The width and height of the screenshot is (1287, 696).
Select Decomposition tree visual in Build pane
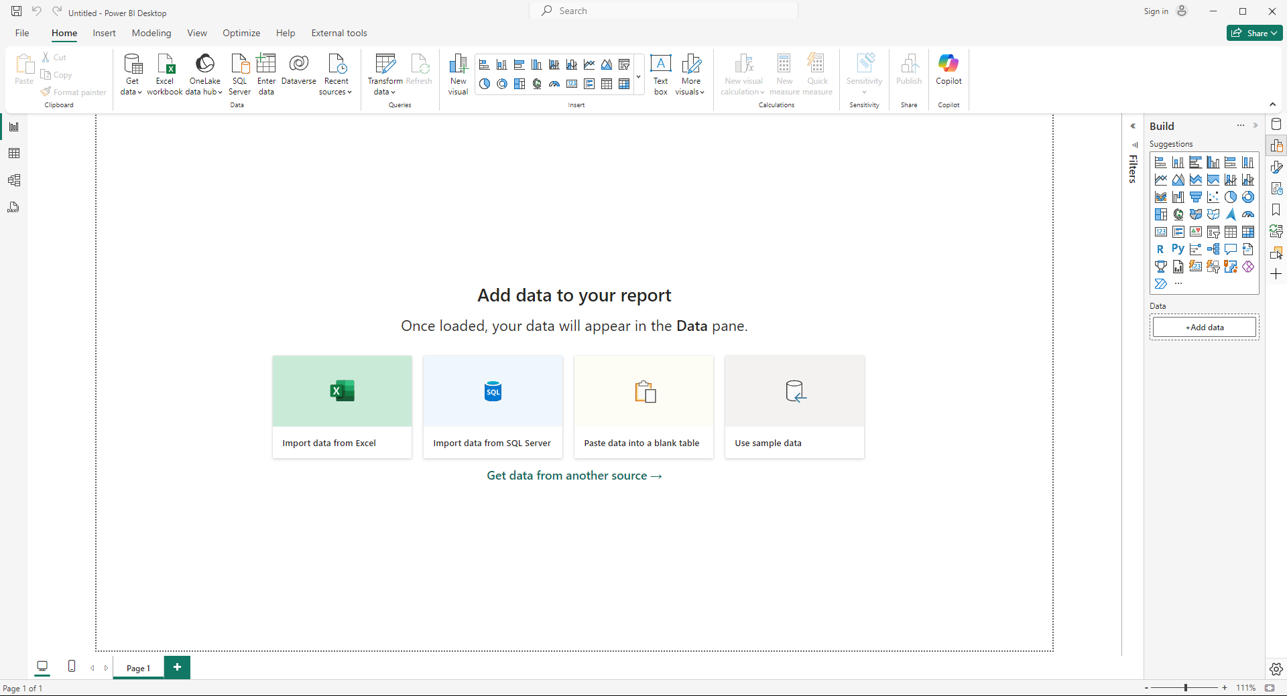click(x=1213, y=249)
